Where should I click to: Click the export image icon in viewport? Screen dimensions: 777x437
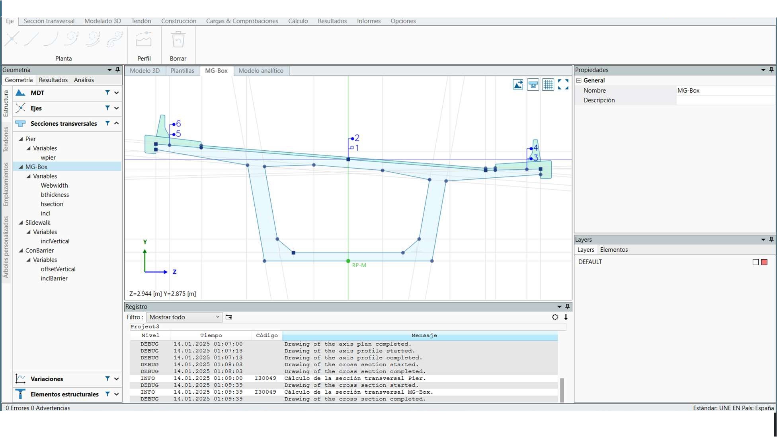(518, 84)
